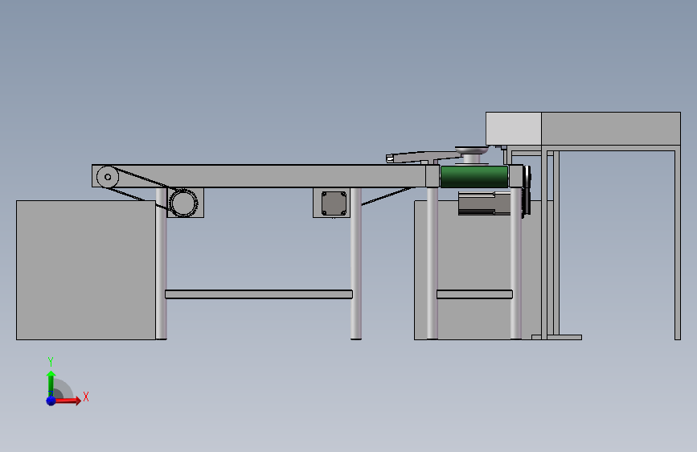Click the Y label on the triad

coord(51,362)
